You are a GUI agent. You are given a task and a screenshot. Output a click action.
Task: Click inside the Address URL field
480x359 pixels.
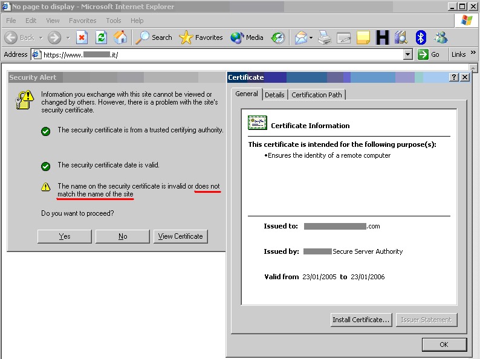coord(221,54)
